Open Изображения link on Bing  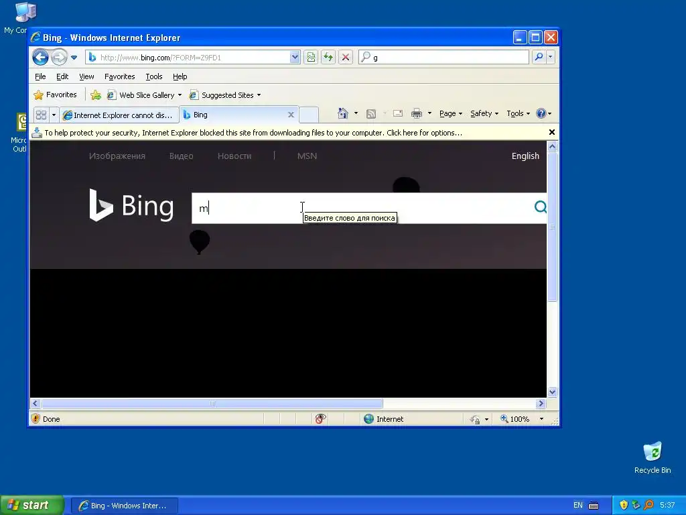pyautogui.click(x=117, y=156)
